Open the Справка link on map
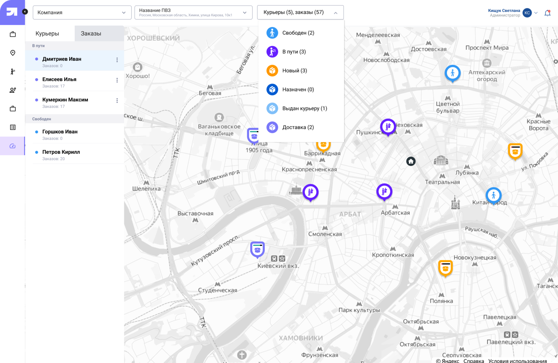Viewport: 558px width, 363px height. pyautogui.click(x=474, y=361)
